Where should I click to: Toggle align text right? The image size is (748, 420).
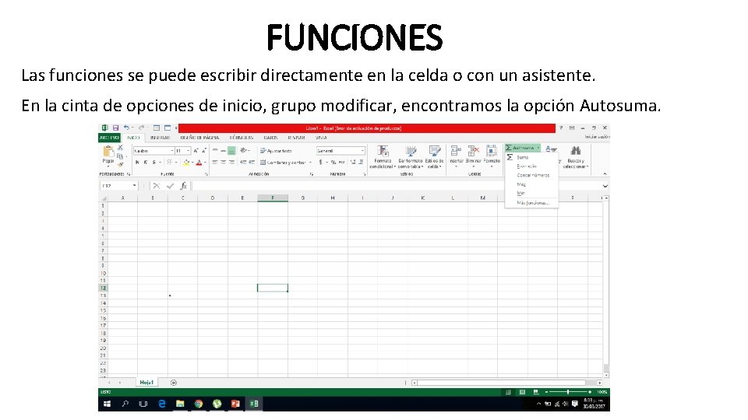coord(231,163)
